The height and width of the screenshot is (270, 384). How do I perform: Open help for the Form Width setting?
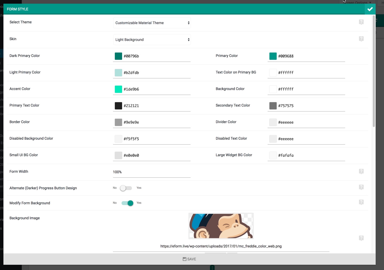coord(361,171)
